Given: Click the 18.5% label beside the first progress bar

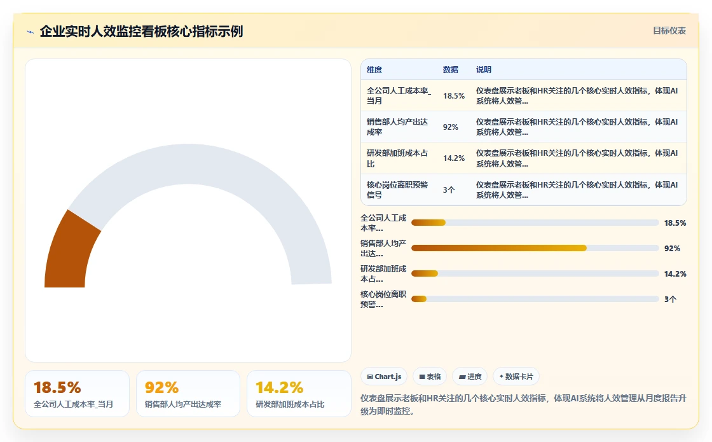Looking at the screenshot, I should pyautogui.click(x=674, y=223).
